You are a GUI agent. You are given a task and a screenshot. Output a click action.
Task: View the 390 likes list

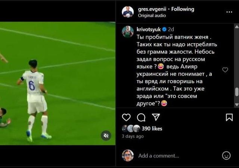coord(152,129)
